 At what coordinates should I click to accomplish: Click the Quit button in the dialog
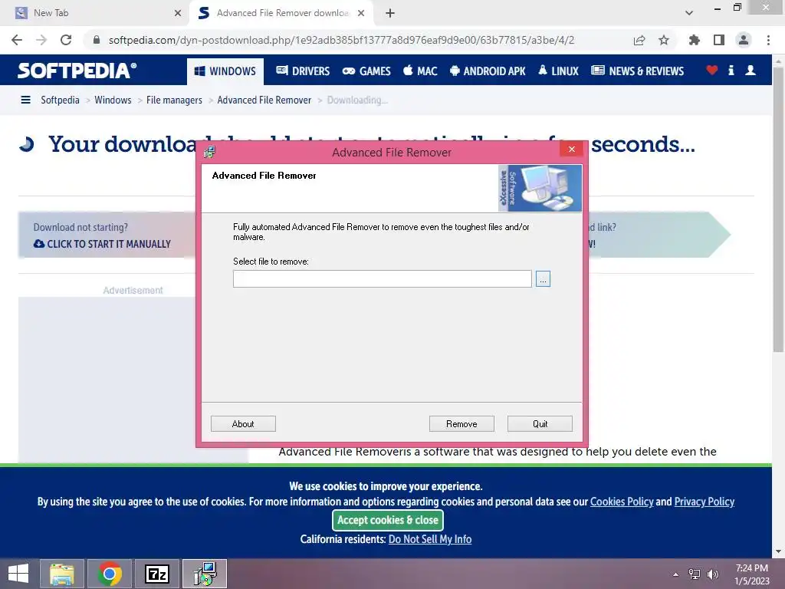540,423
